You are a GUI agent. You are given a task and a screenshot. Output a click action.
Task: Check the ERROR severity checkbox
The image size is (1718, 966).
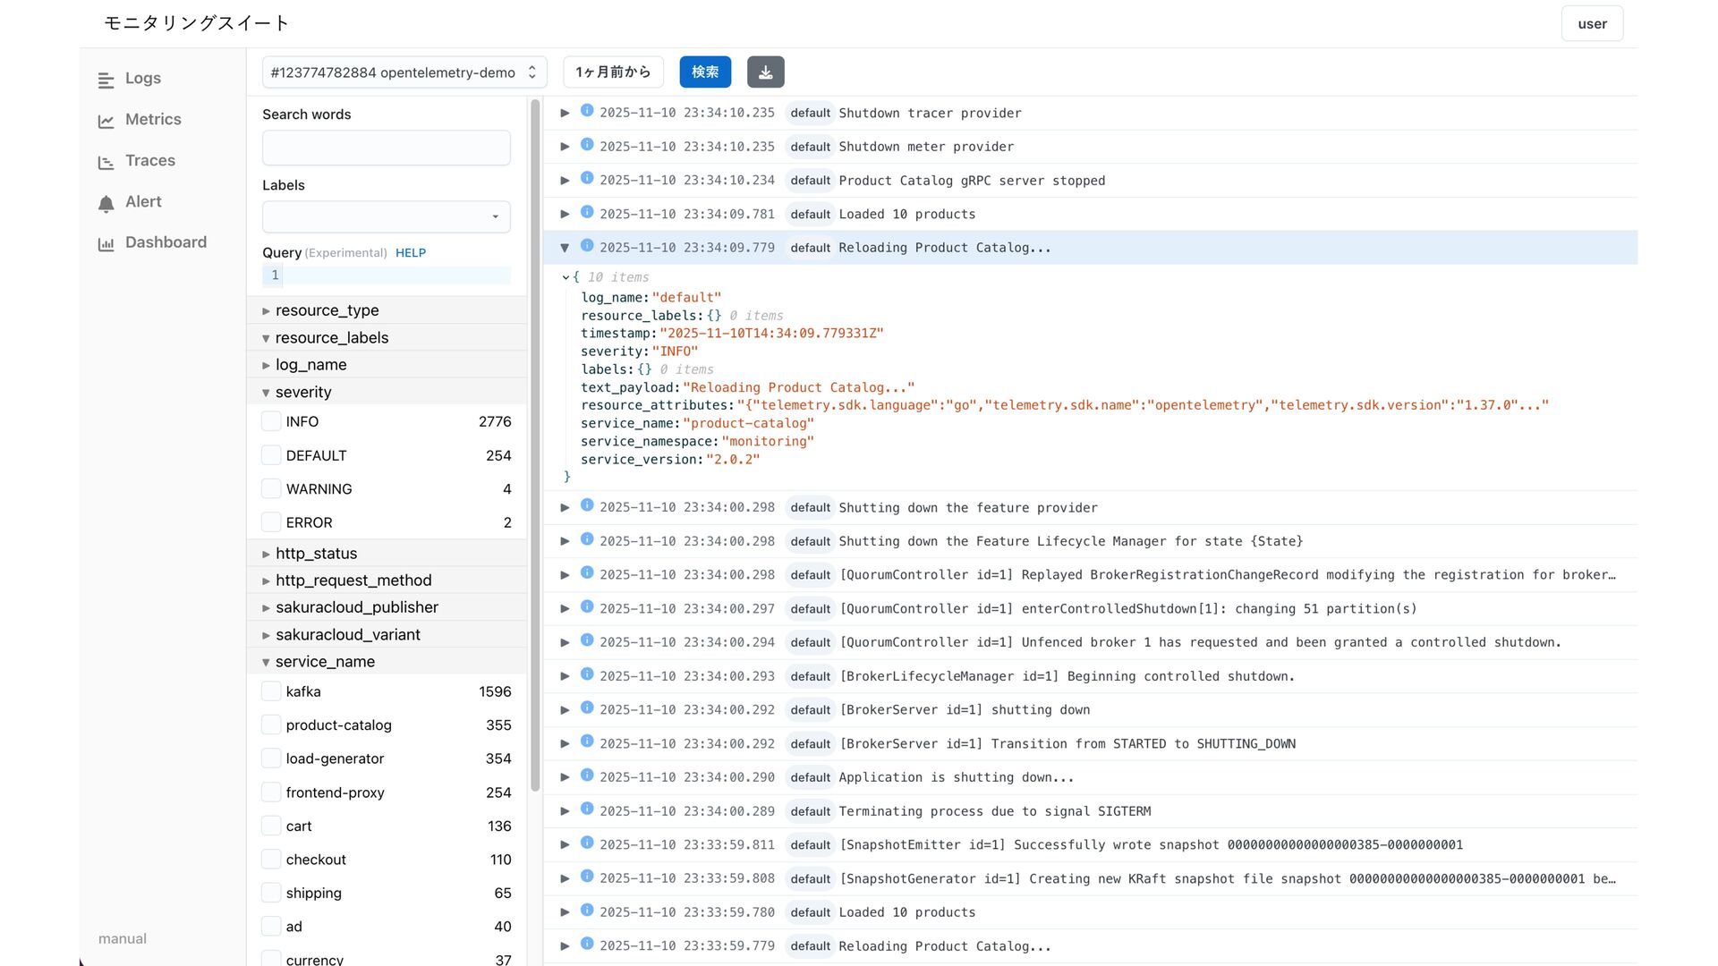[271, 522]
